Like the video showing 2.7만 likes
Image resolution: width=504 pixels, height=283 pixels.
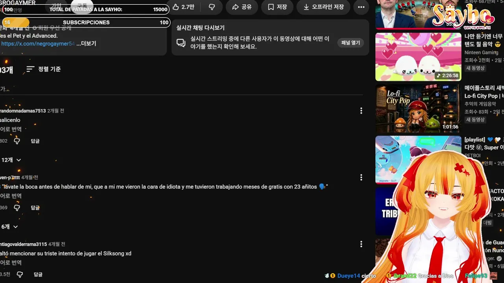[183, 7]
